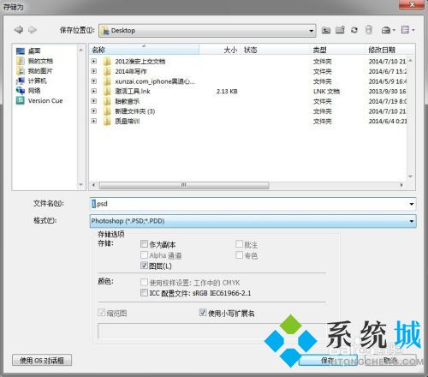Toggle the 专色 checkbox

click(x=239, y=254)
